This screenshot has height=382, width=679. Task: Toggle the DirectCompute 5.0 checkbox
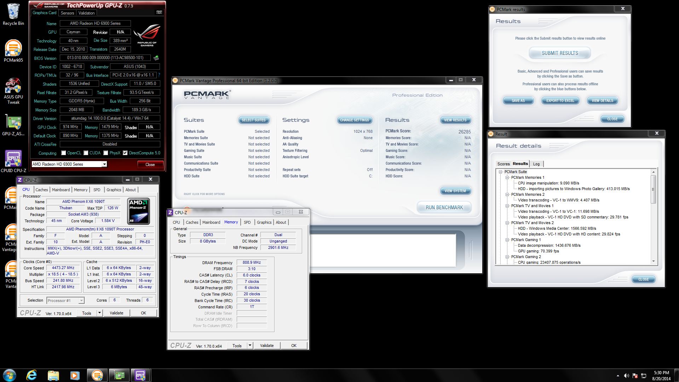click(125, 153)
